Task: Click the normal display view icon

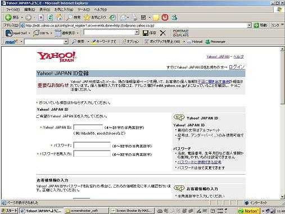Action: (x=57, y=33)
